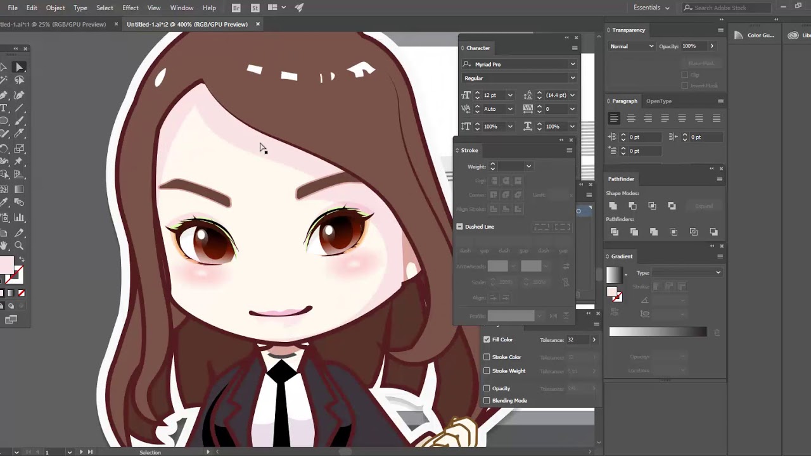Enable the Stroke Weight checkbox
This screenshot has width=811, height=456.
click(x=487, y=371)
